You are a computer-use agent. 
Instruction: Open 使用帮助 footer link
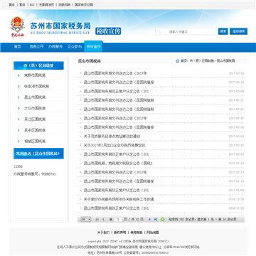pos(137,233)
